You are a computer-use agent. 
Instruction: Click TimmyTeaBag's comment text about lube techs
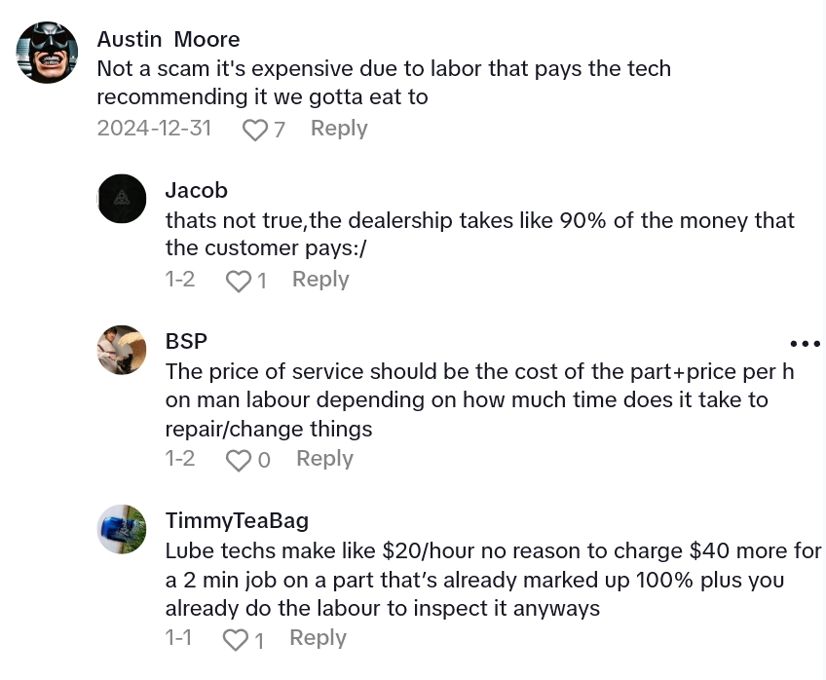point(493,580)
